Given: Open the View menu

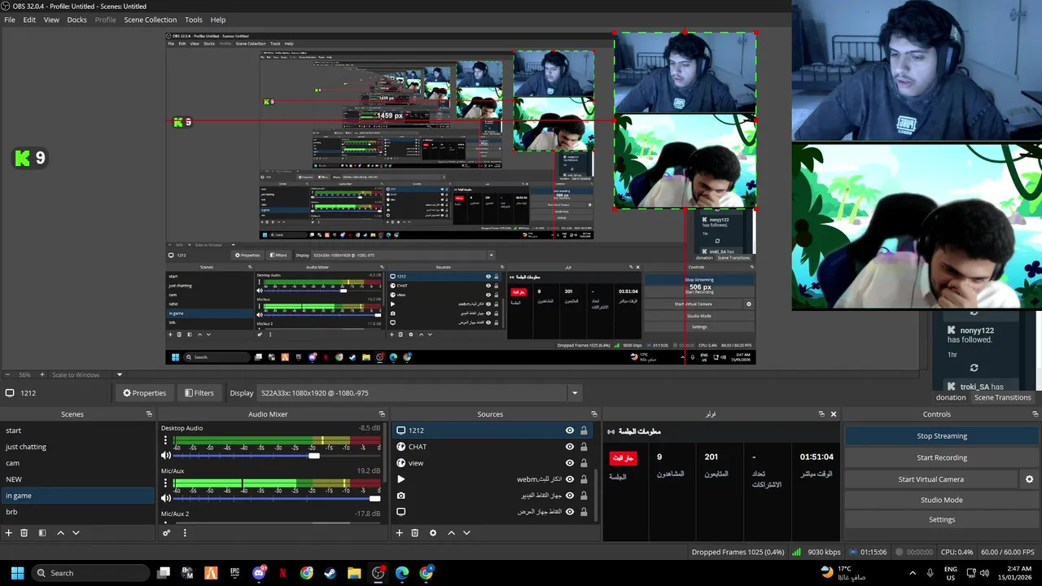Looking at the screenshot, I should pos(51,20).
